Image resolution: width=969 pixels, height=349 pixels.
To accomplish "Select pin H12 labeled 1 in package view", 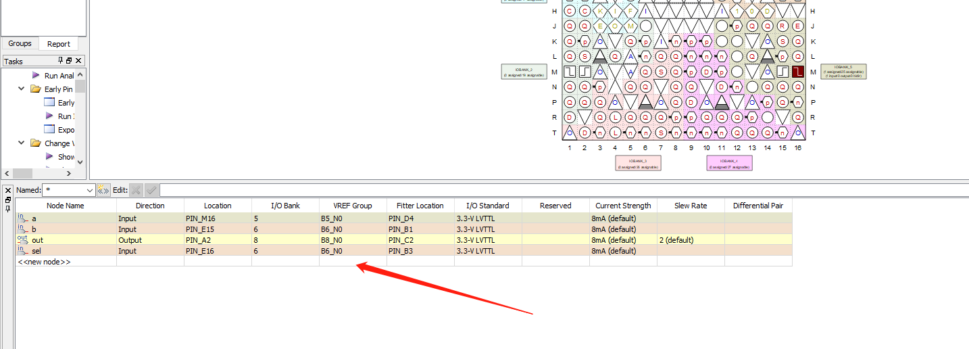I will point(737,11).
